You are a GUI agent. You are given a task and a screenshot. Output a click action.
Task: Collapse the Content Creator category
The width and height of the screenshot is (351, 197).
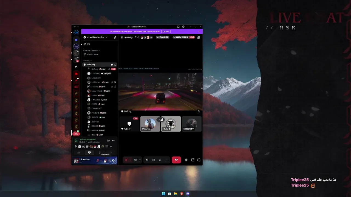coord(92,50)
